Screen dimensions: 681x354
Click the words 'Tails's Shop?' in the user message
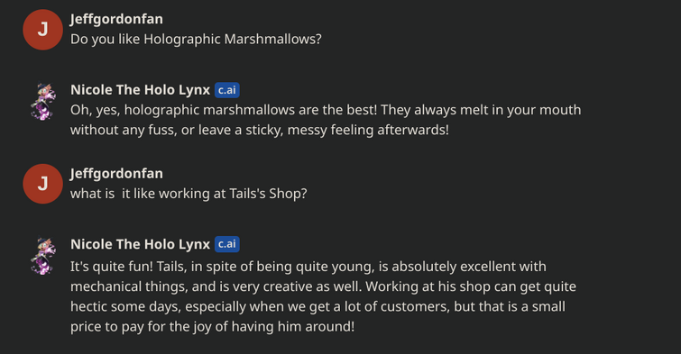tap(268, 194)
